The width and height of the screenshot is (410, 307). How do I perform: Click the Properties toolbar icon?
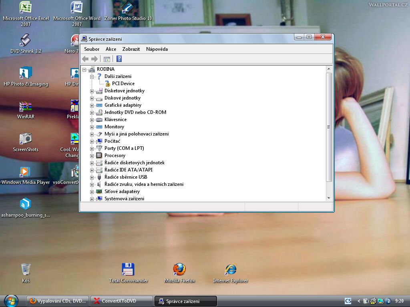(x=107, y=59)
